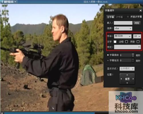
Task: Adjust the 字幕延后 value spinner arrows
Action: tap(133, 60)
